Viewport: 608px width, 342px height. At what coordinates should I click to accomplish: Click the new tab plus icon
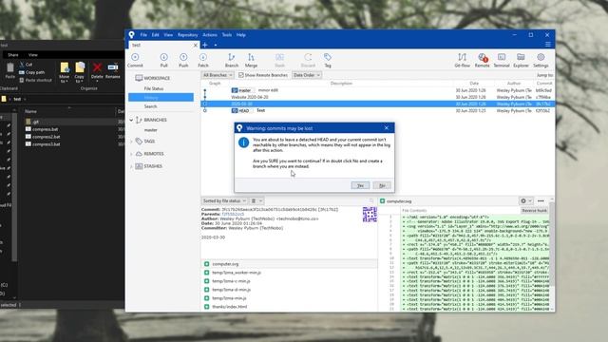click(205, 45)
